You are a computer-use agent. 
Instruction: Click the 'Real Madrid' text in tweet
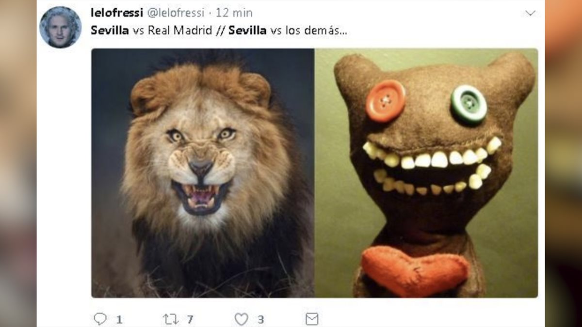[x=178, y=31]
